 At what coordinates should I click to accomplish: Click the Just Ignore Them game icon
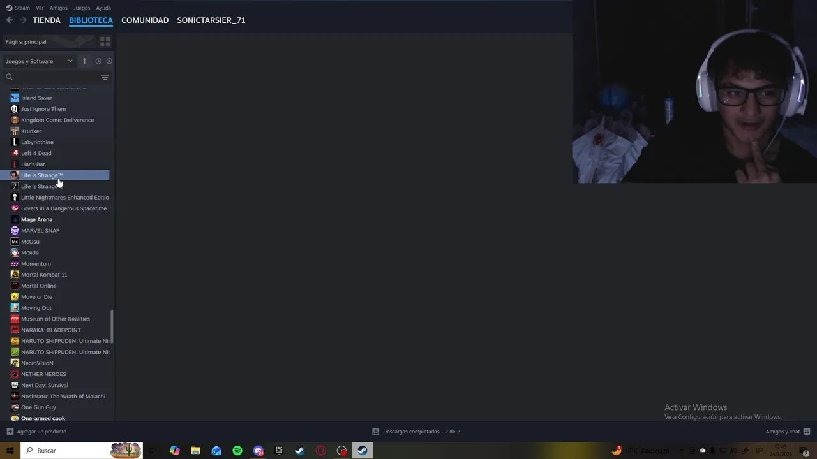click(x=15, y=109)
